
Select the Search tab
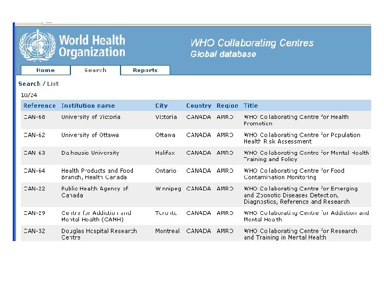pos(95,70)
